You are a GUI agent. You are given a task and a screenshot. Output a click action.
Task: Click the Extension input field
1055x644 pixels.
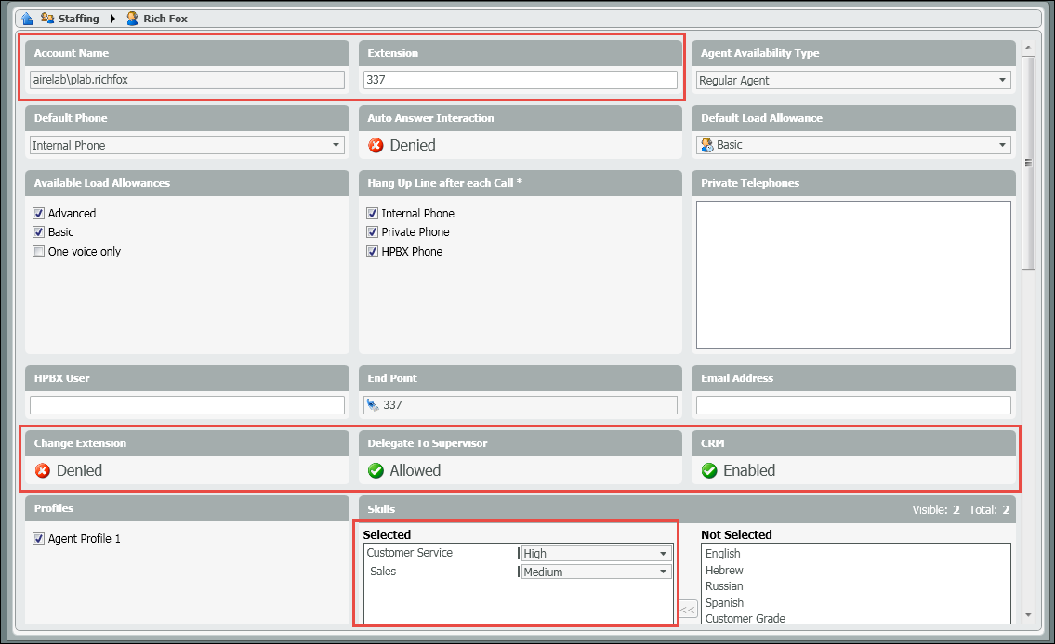520,80
